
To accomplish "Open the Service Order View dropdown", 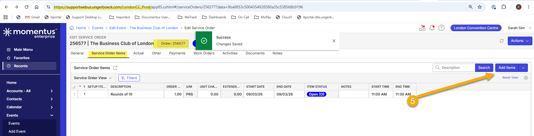I will click(x=93, y=78).
